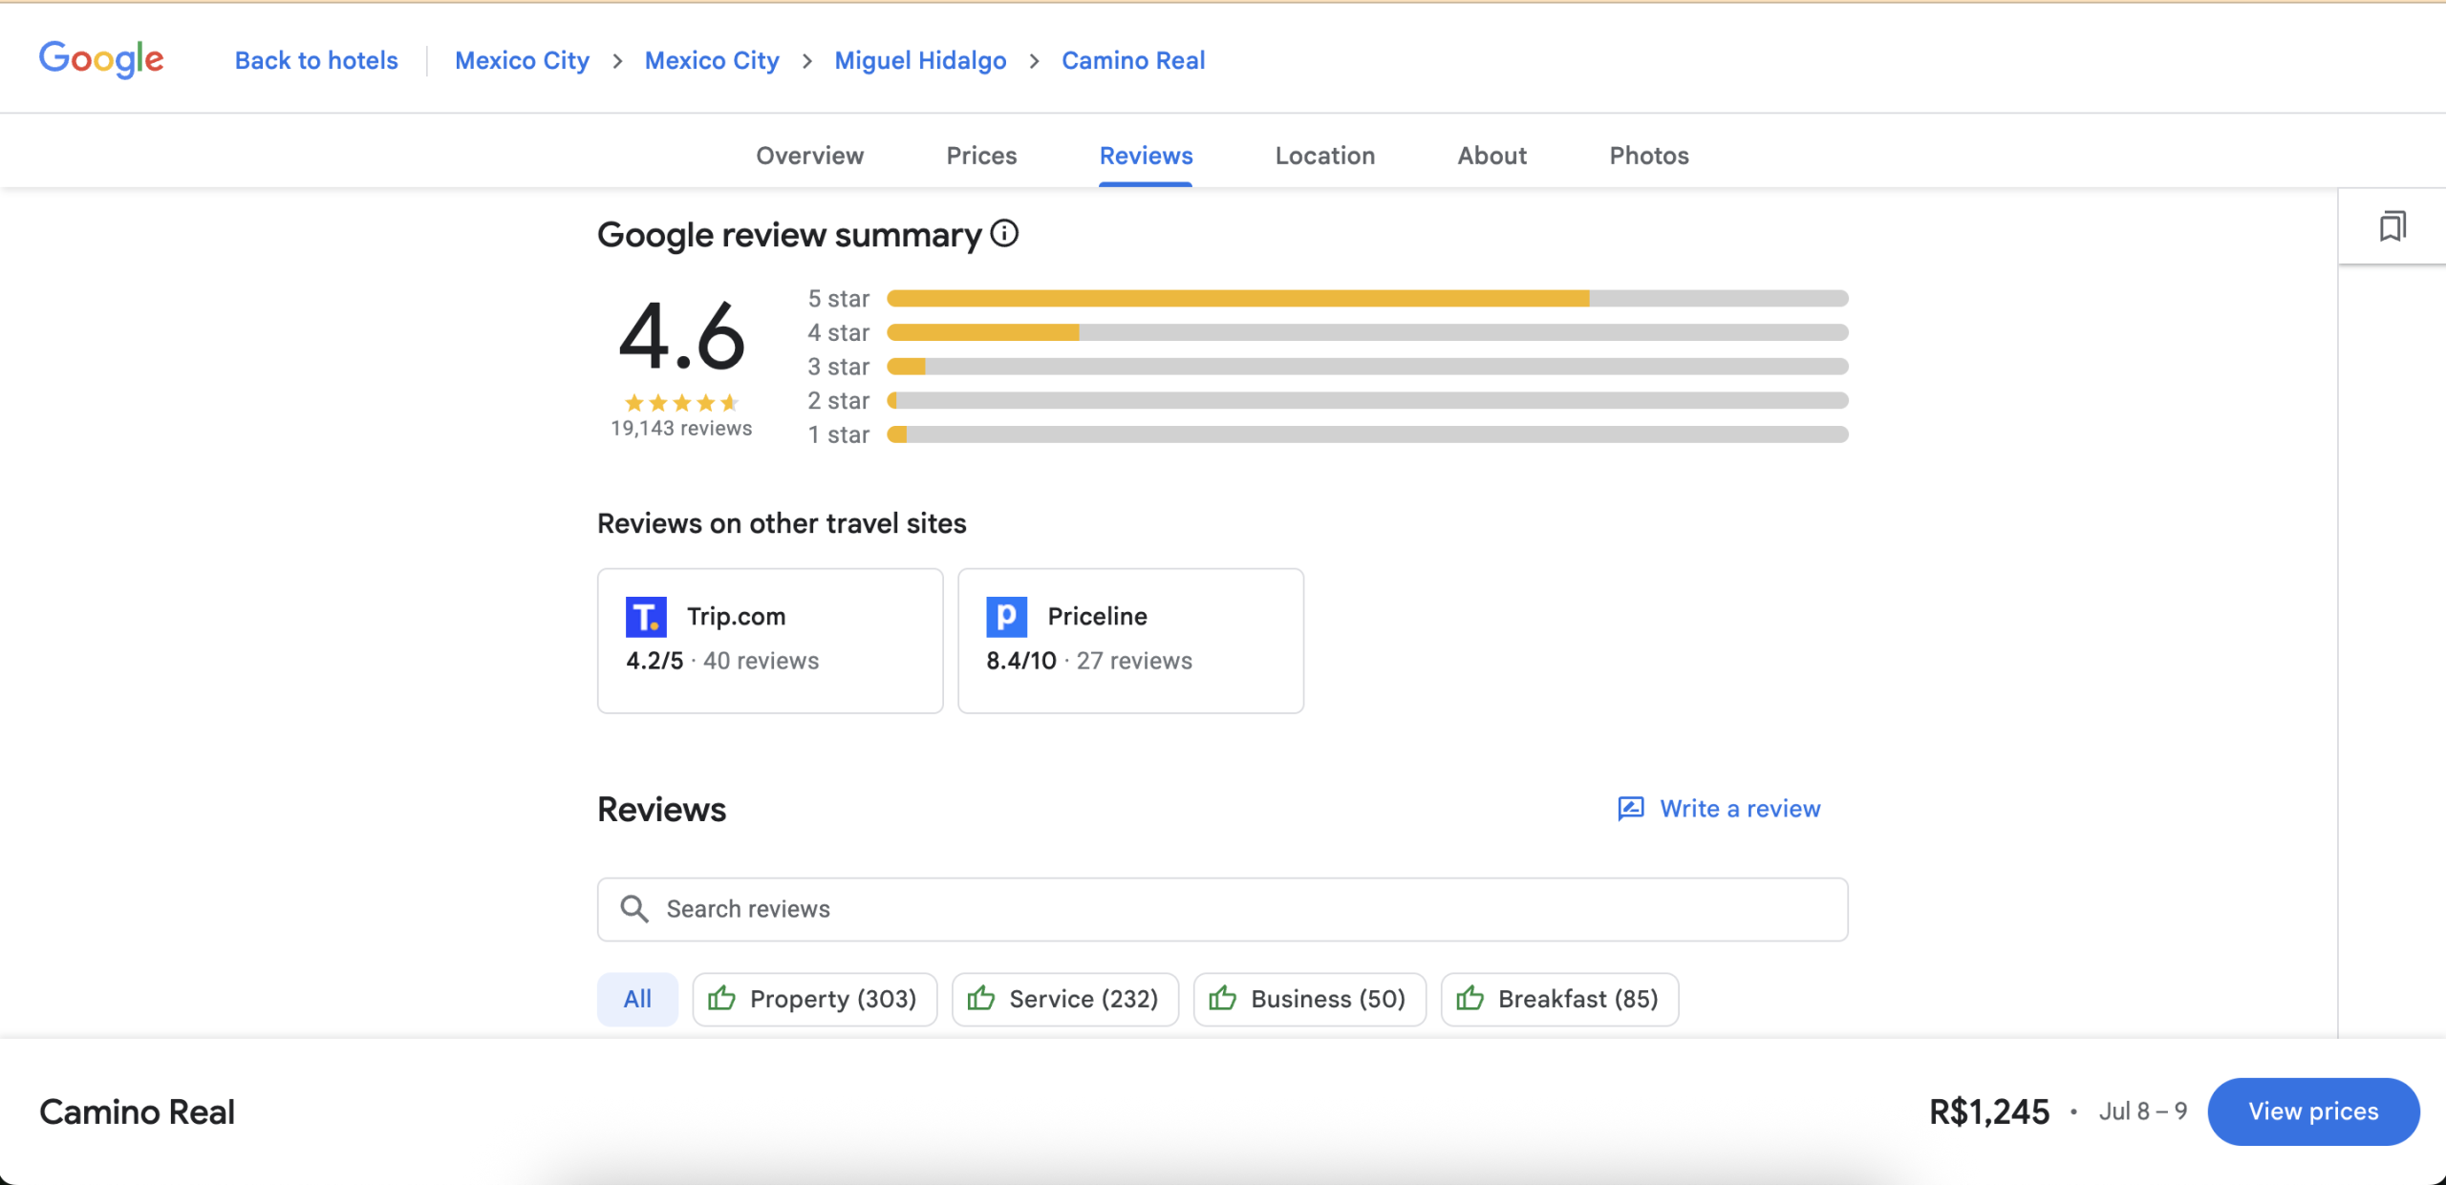Open the Miguel Hidalgo breadcrumb
Viewport: 2446px width, 1185px height.
(x=920, y=60)
